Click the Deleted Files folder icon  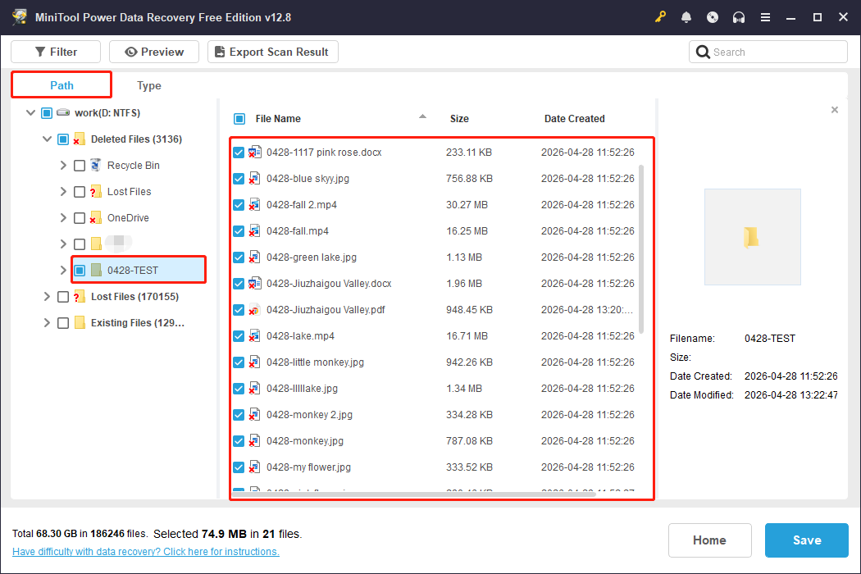pos(79,139)
